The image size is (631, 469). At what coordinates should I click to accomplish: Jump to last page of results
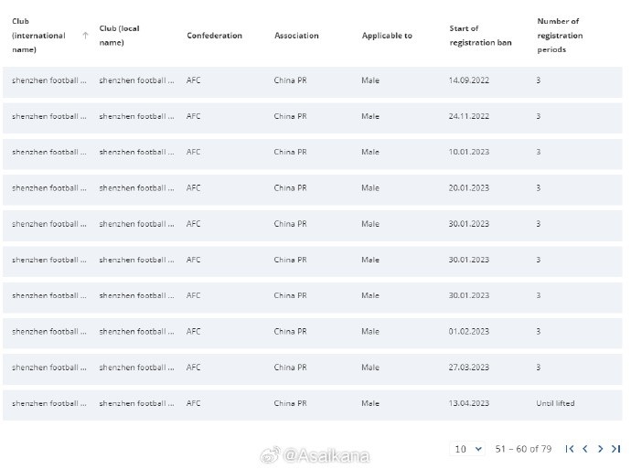[x=615, y=449]
